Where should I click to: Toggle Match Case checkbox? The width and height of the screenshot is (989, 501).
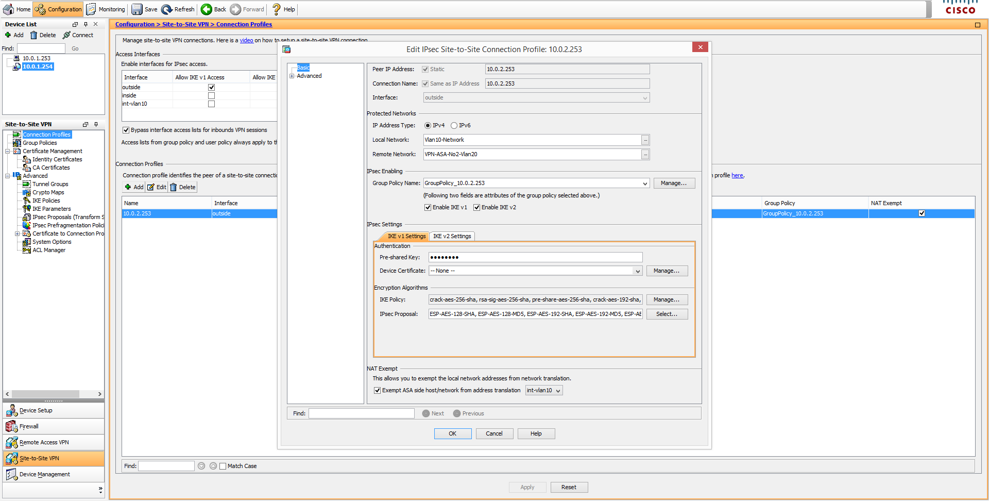pos(223,466)
